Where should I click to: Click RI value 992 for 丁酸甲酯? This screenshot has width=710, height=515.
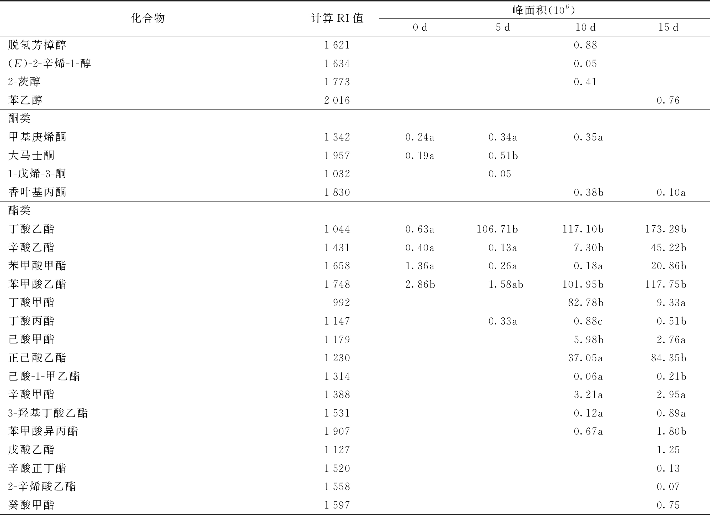point(341,302)
